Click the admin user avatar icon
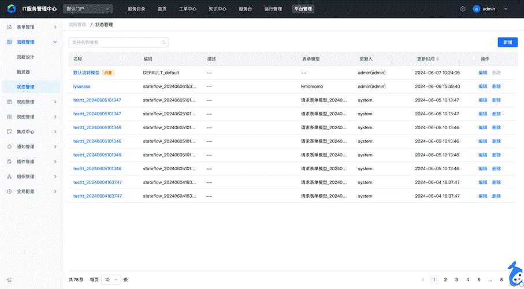Viewport: 524px width, 289px height. coord(477,9)
